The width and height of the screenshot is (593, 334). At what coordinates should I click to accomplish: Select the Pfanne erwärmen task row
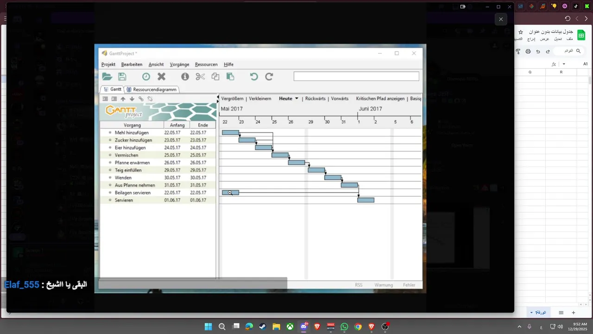point(158,163)
